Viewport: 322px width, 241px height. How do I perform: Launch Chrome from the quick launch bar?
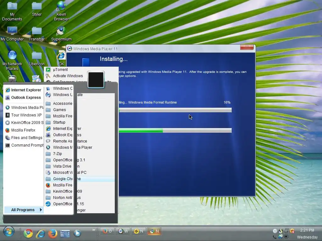coord(28,233)
